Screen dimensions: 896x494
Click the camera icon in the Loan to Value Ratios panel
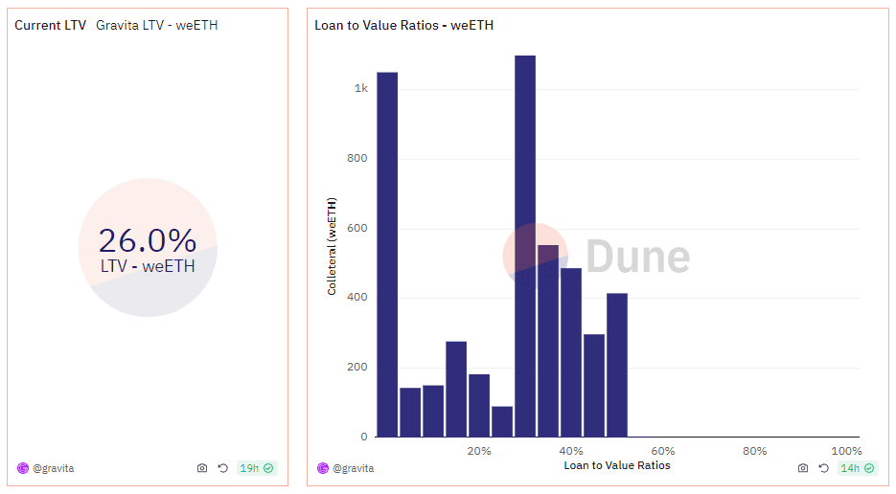tap(803, 468)
